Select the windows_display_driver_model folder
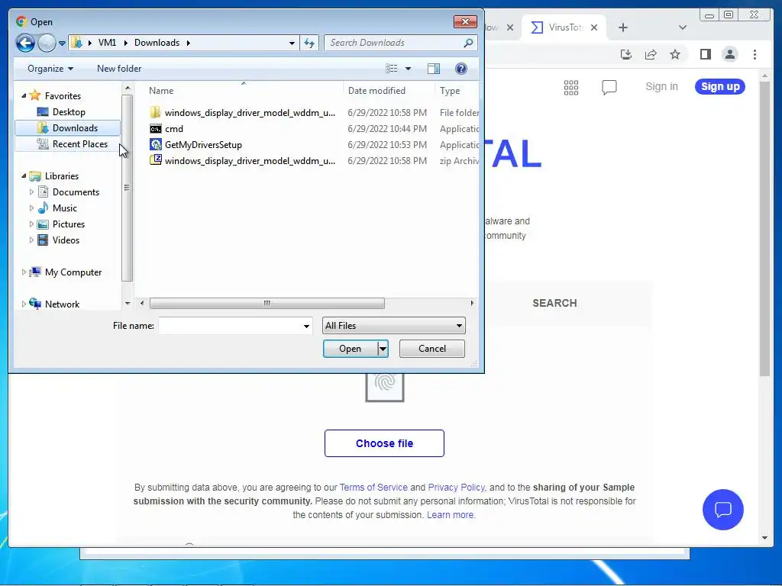Screen dimensions: 782x586 tap(243, 113)
